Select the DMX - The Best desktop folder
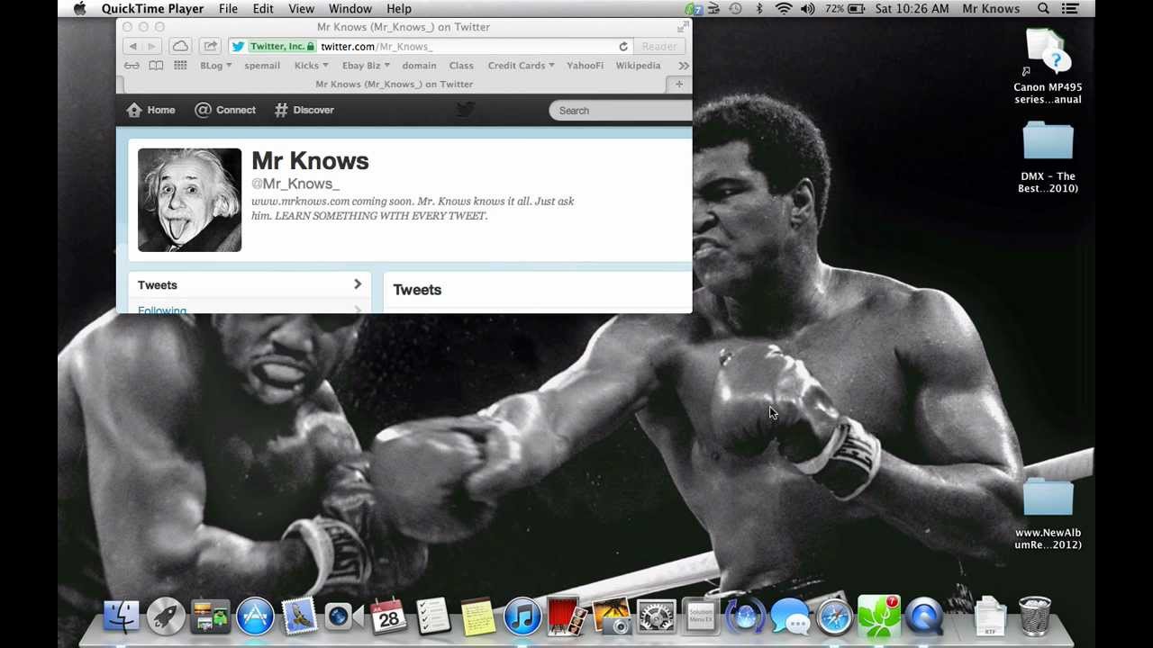Screen dimensions: 1153x648 1048,157
